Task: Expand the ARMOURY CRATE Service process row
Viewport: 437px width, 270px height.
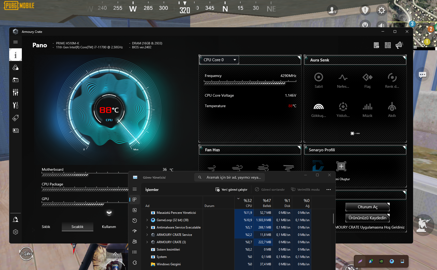Action: point(147,235)
